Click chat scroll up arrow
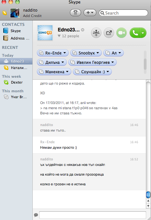151x220 pixels. click(x=148, y=201)
